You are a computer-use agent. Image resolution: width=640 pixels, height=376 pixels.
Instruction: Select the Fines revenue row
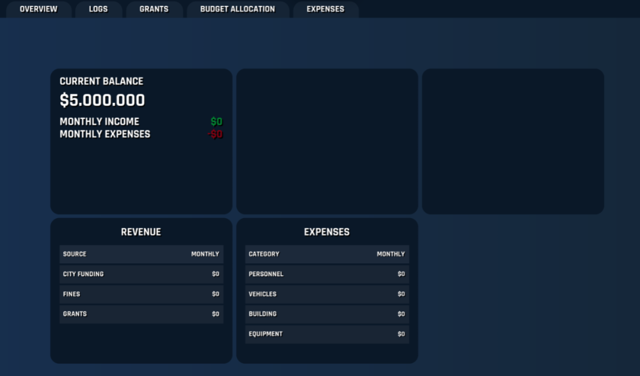pos(141,294)
